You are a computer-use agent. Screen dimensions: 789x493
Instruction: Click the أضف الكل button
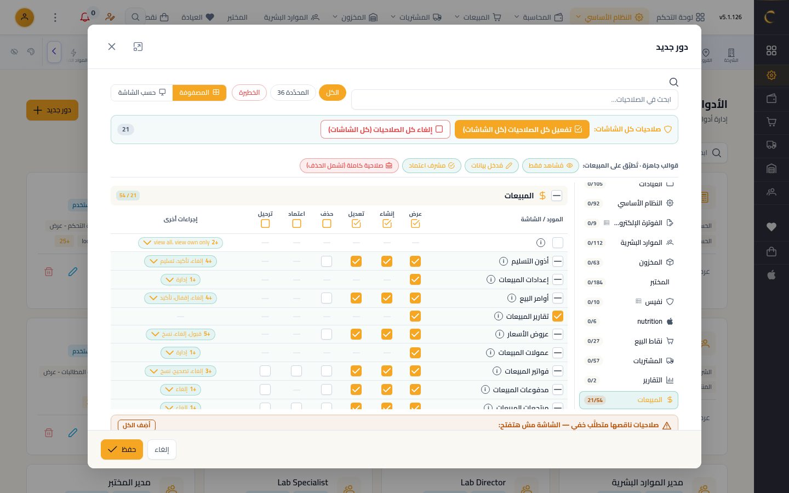point(136,425)
